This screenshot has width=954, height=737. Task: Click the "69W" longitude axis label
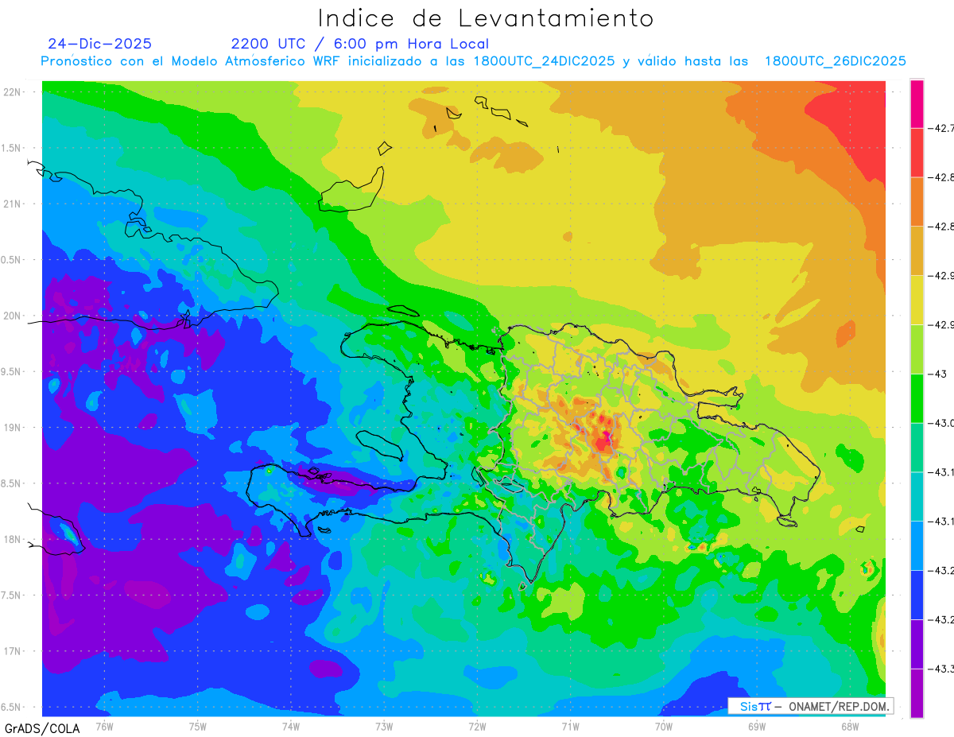click(757, 726)
